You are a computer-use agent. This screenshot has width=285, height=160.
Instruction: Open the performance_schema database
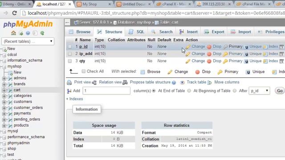(26, 137)
